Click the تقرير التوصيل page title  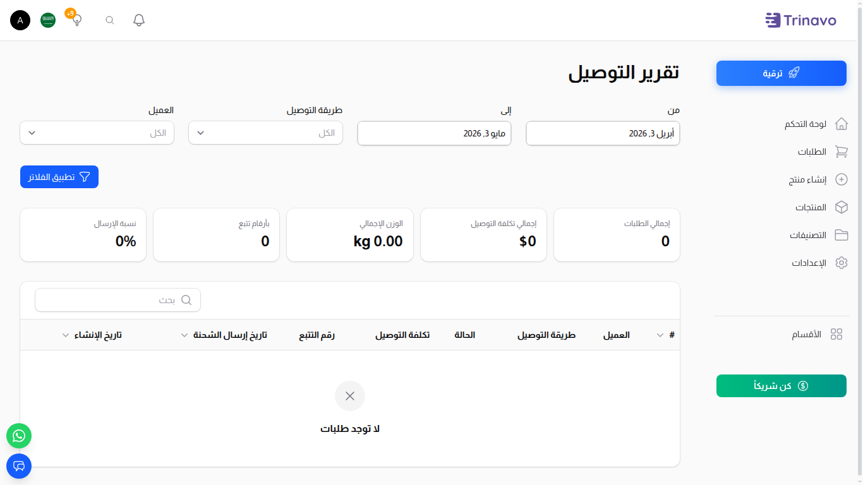pyautogui.click(x=624, y=72)
